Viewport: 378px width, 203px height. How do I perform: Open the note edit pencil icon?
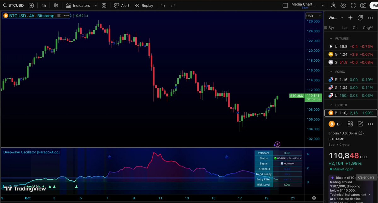[360, 124]
